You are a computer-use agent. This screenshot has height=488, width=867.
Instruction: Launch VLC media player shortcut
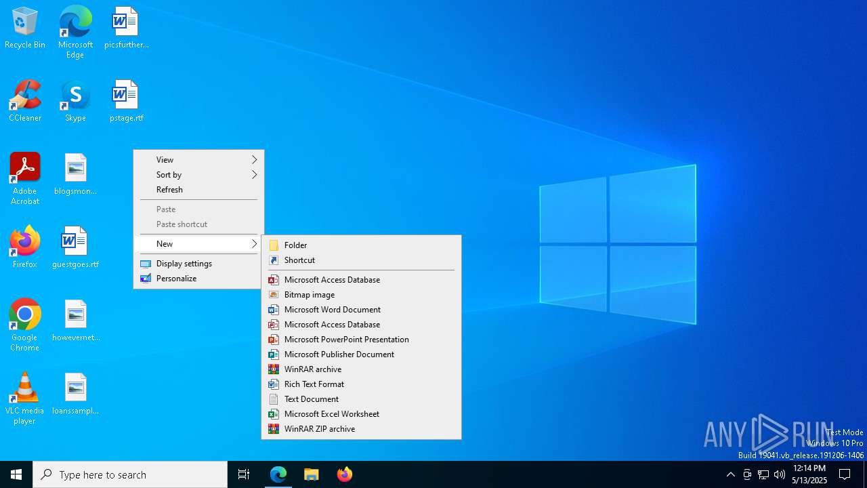pyautogui.click(x=25, y=399)
